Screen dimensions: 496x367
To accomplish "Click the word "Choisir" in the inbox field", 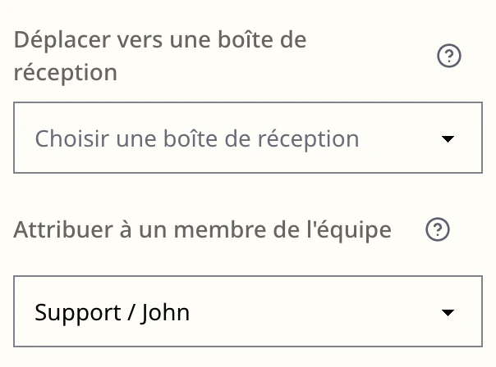I will point(71,138).
